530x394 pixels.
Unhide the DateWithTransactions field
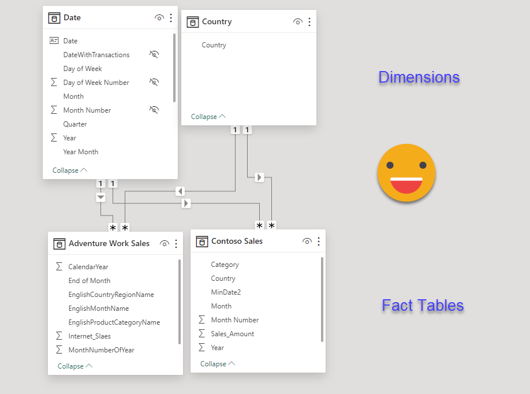(x=154, y=54)
